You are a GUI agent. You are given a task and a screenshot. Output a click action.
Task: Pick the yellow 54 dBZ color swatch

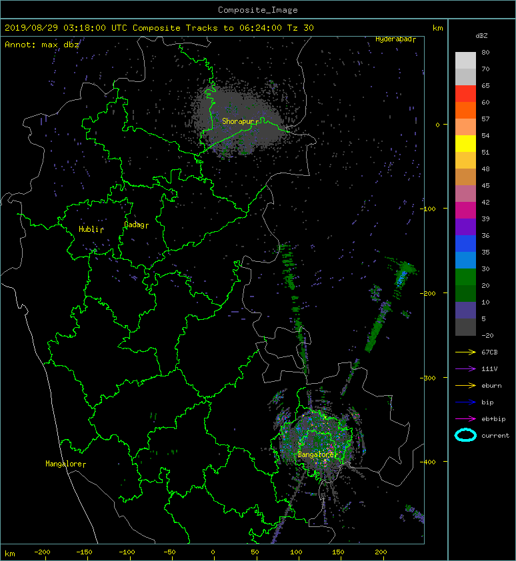point(465,143)
